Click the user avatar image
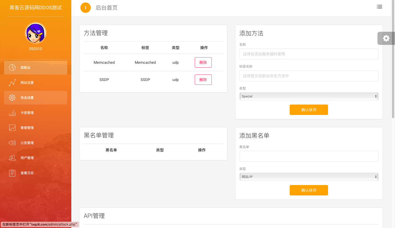This screenshot has width=395, height=228. coord(36,33)
